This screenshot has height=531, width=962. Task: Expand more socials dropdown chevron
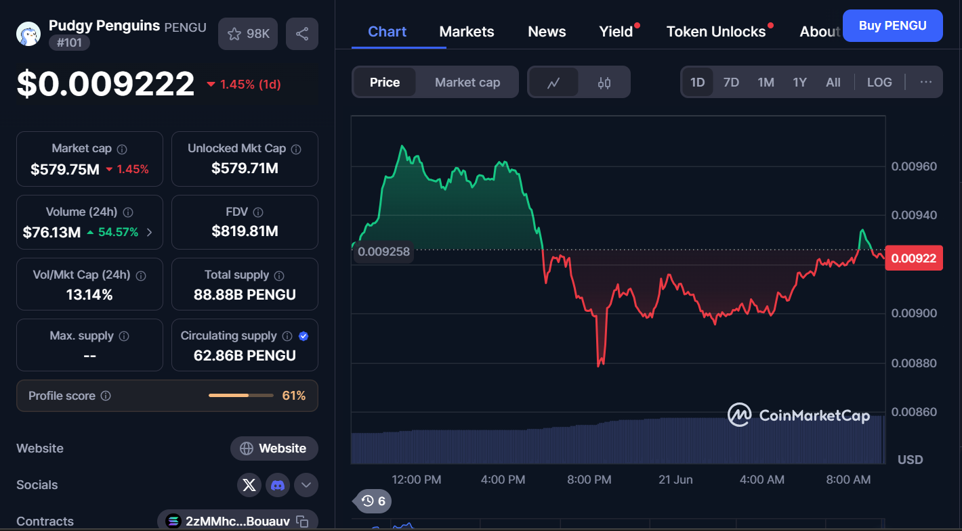pos(306,485)
